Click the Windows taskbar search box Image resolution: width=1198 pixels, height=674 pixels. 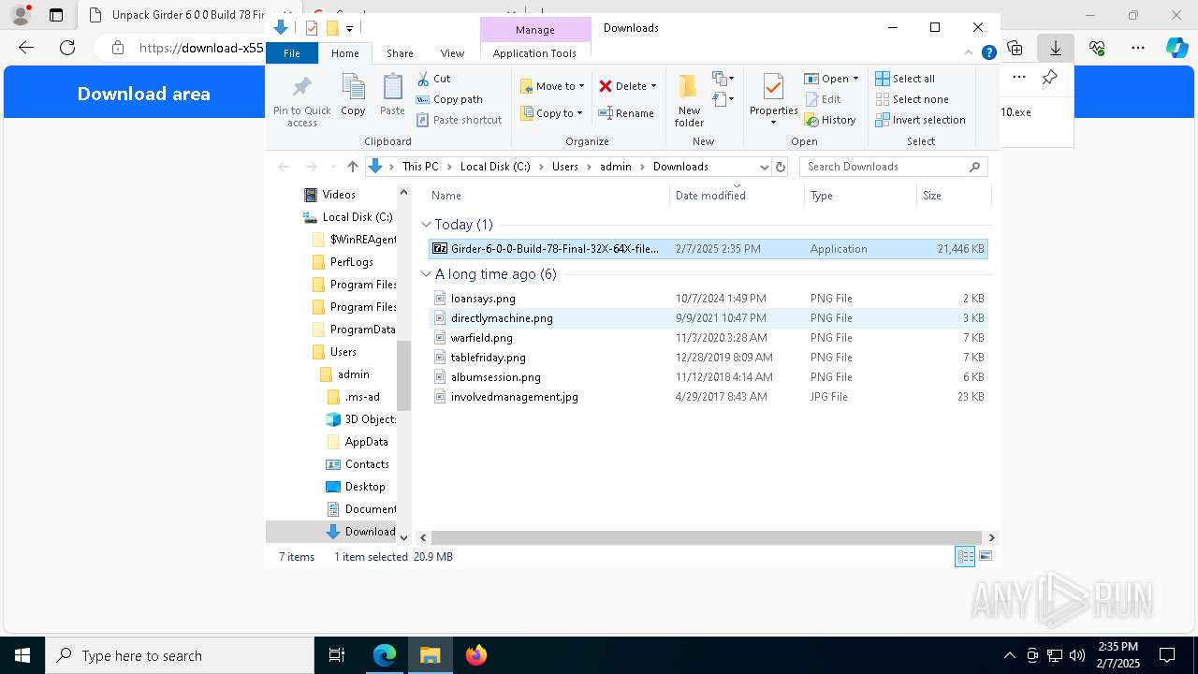[180, 655]
